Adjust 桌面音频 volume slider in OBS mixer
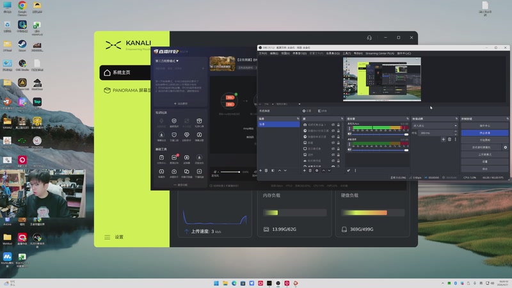This screenshot has width=512, height=288. (380, 150)
